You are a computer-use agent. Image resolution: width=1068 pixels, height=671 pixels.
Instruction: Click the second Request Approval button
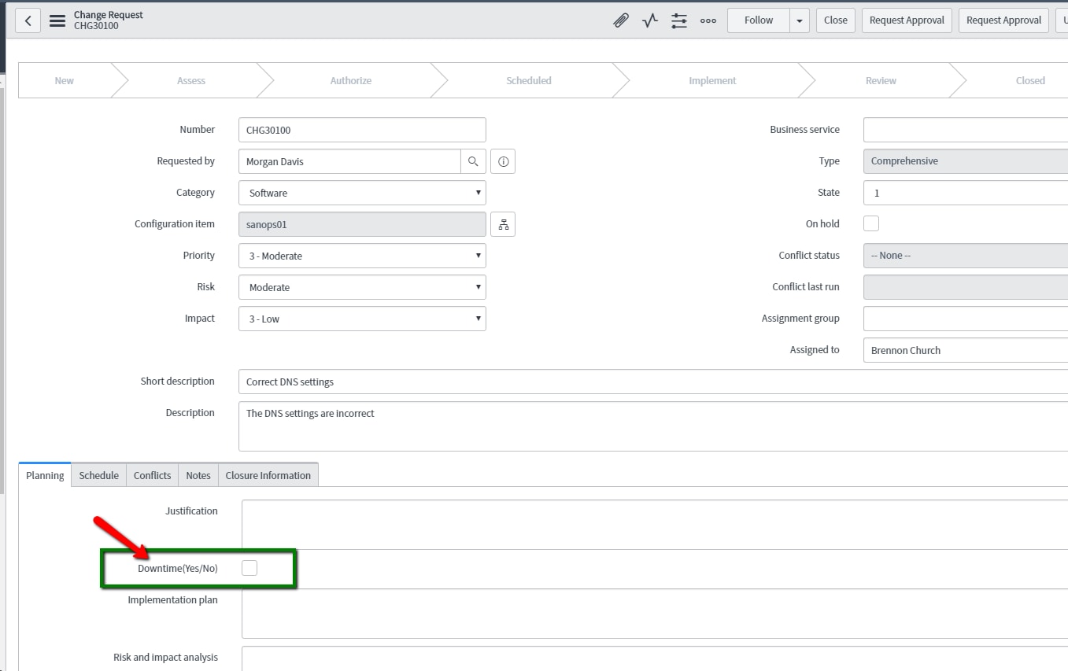pyautogui.click(x=1003, y=20)
